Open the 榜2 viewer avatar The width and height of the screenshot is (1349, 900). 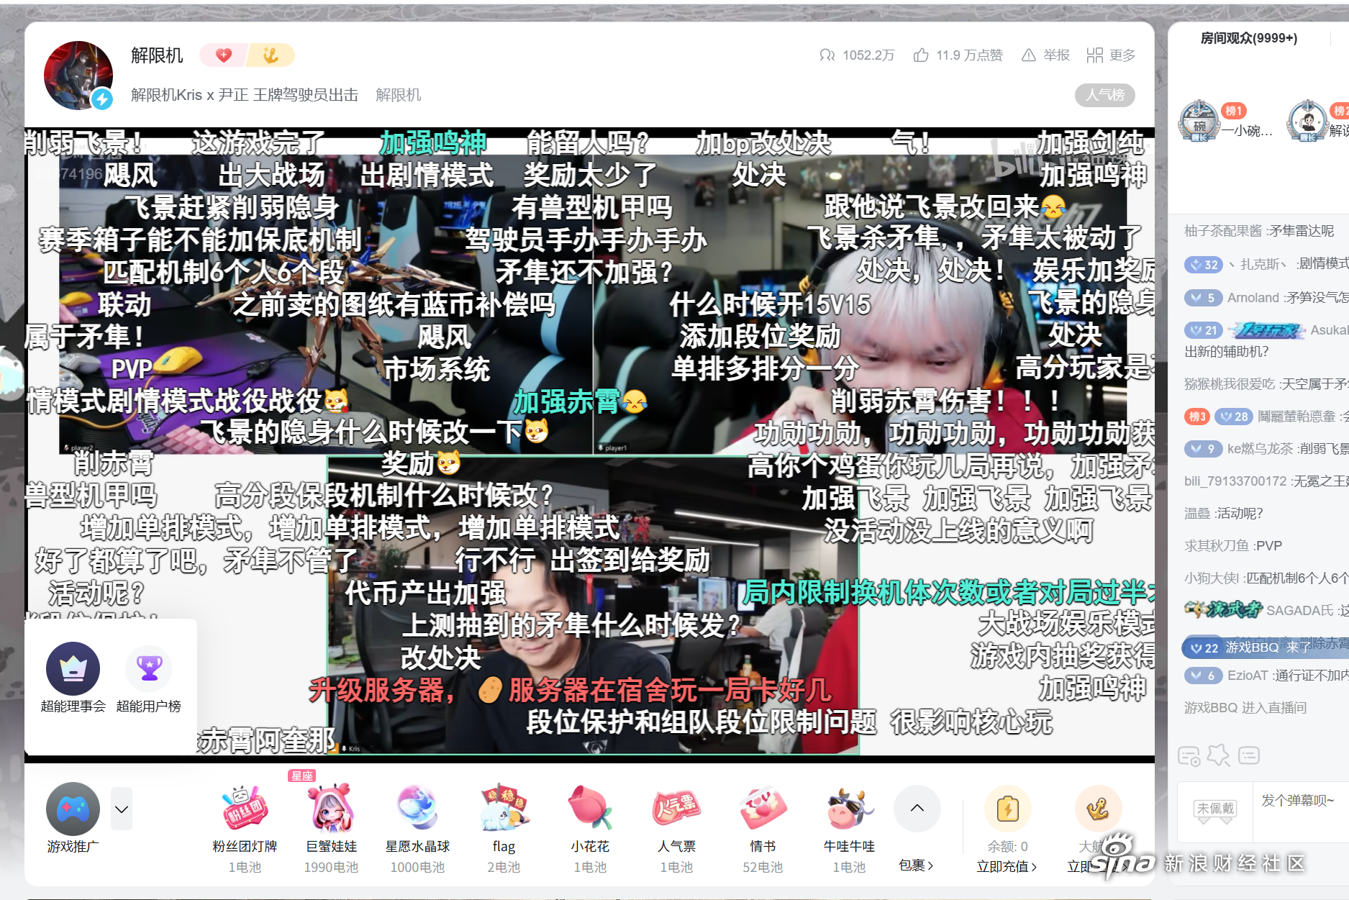[x=1307, y=120]
